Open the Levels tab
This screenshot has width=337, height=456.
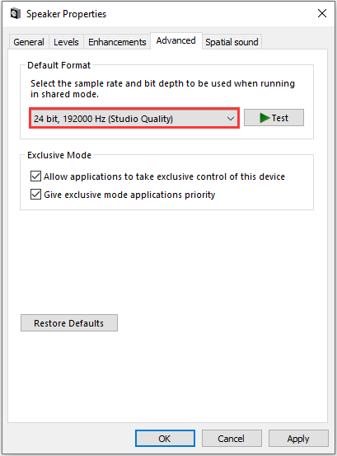coord(66,42)
